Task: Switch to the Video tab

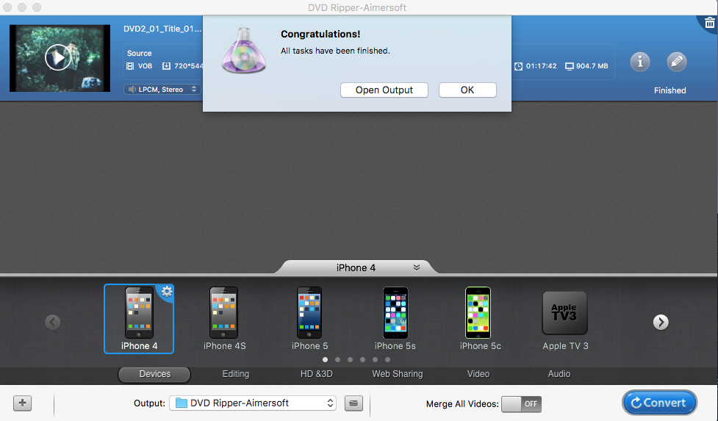Action: [x=478, y=374]
